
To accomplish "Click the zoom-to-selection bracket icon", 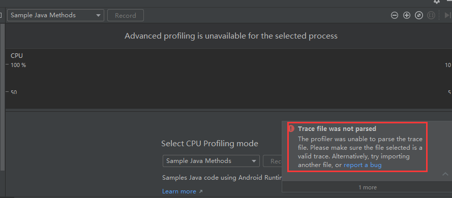I will click(431, 15).
